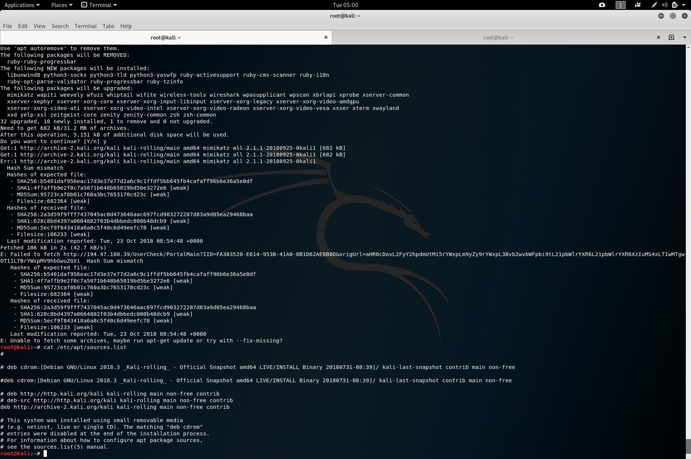691x459 pixels.
Task: Open the Applications menu
Action: coord(22,5)
